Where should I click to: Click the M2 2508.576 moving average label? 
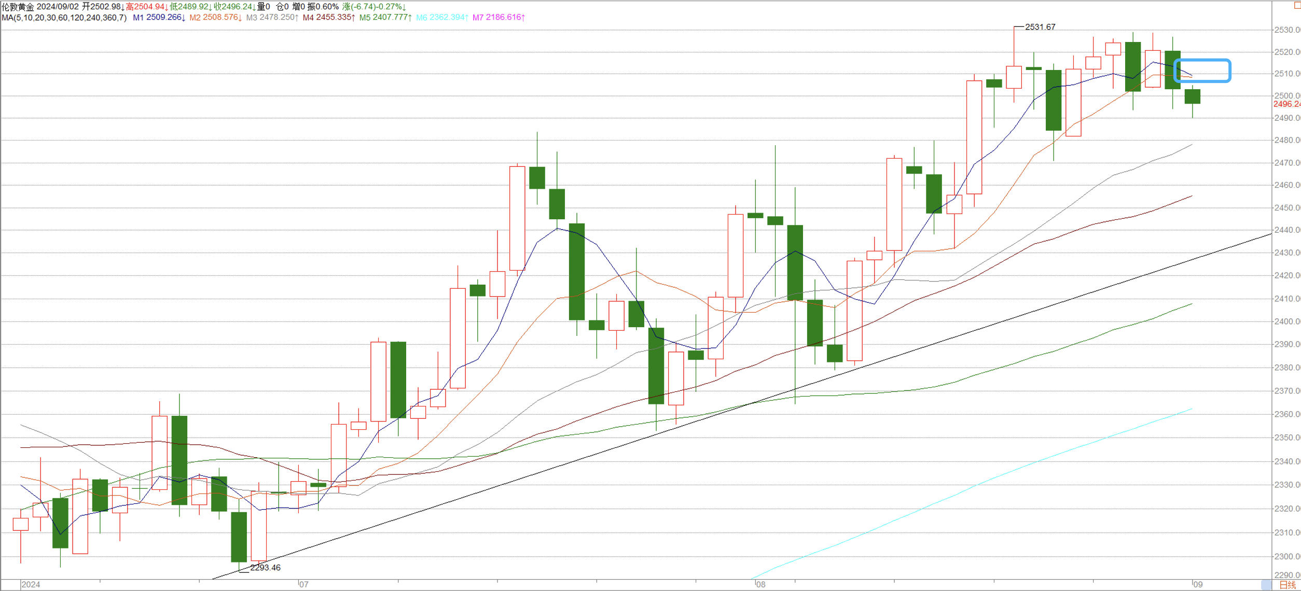click(x=216, y=18)
